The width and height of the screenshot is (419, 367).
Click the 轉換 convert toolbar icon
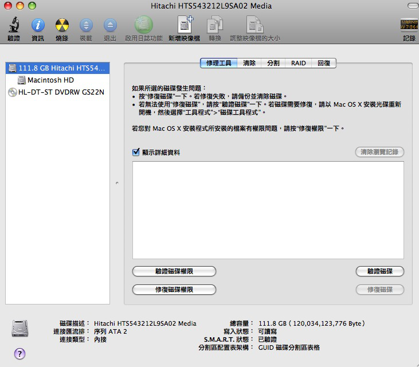[215, 25]
